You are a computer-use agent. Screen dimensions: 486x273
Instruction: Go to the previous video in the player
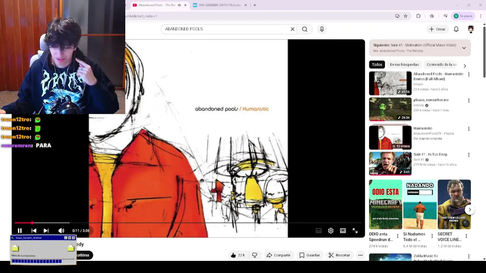34,231
